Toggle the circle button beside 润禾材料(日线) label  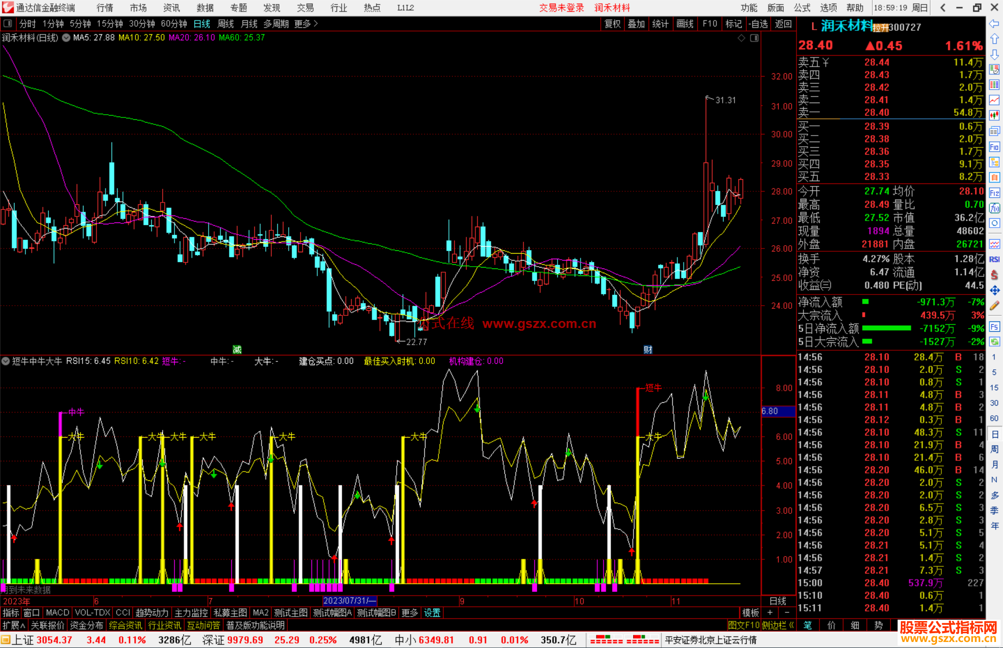click(66, 38)
